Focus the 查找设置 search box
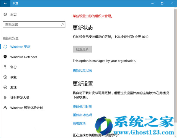This screenshot has height=138, width=177. 34,25
